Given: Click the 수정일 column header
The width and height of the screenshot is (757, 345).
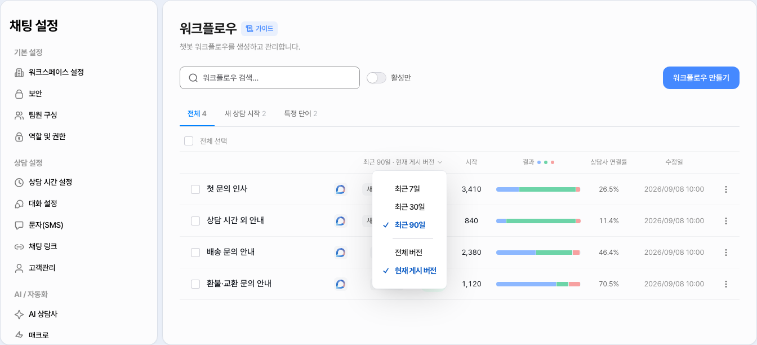Looking at the screenshot, I should coord(674,162).
